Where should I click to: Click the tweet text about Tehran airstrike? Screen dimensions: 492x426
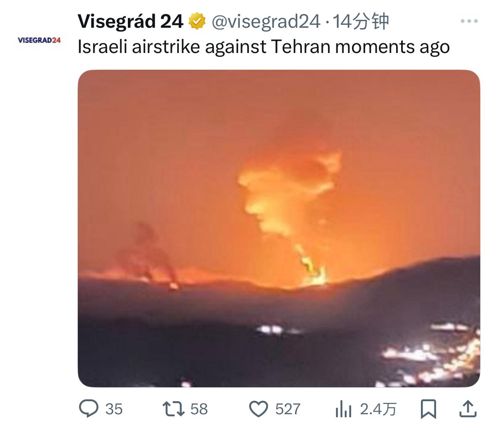point(264,47)
